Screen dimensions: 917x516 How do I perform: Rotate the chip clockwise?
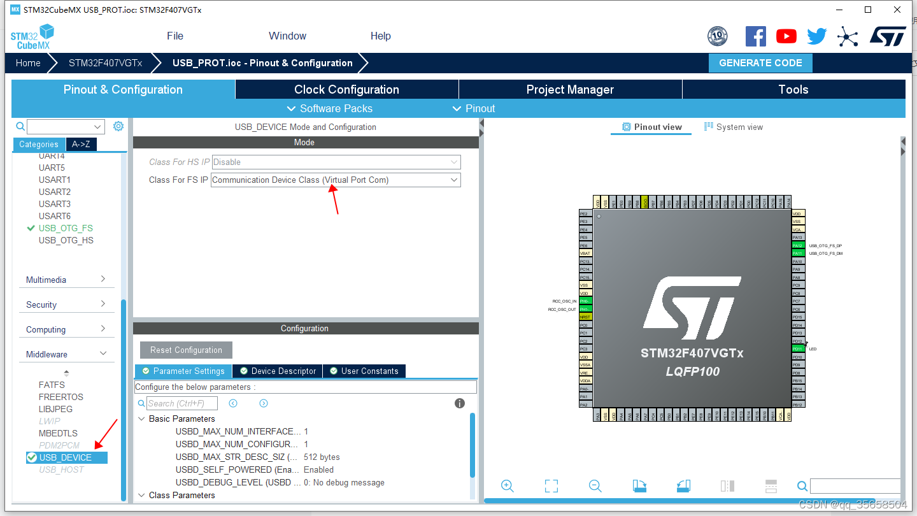coord(639,485)
